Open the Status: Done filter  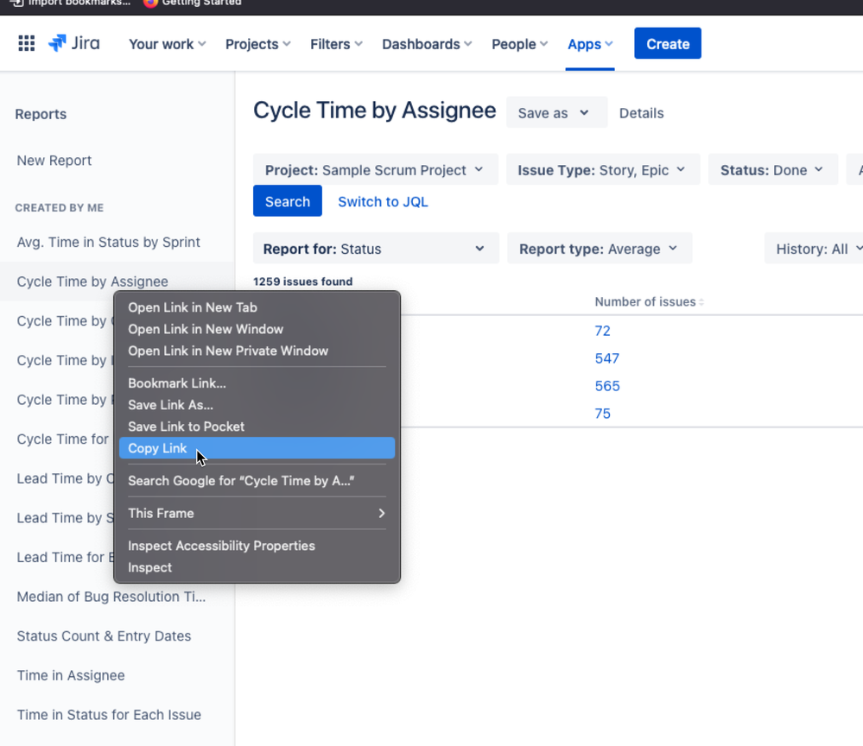point(773,170)
